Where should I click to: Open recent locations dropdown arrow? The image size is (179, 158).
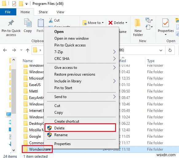point(21,50)
